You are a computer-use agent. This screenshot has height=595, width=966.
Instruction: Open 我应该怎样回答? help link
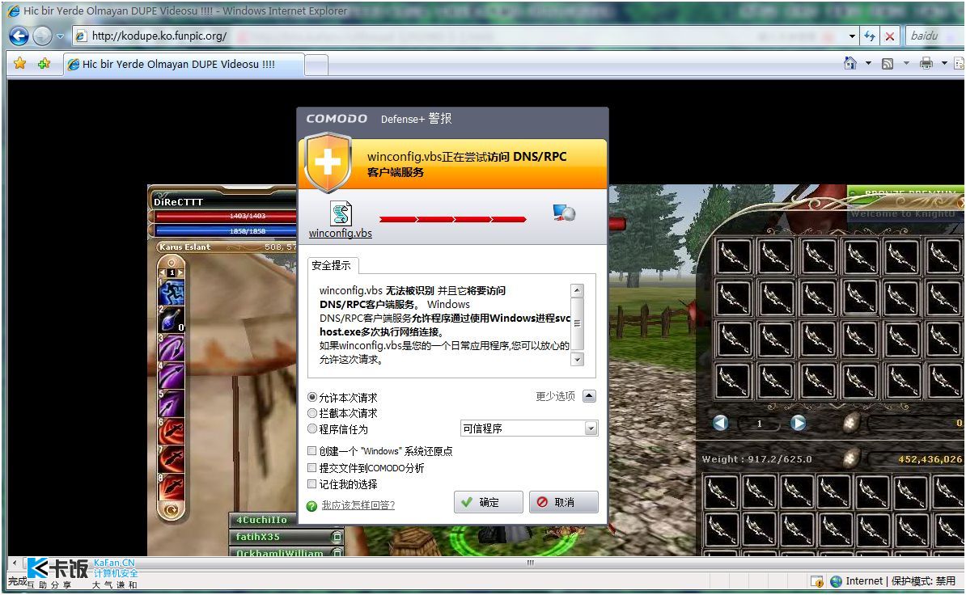click(x=358, y=505)
